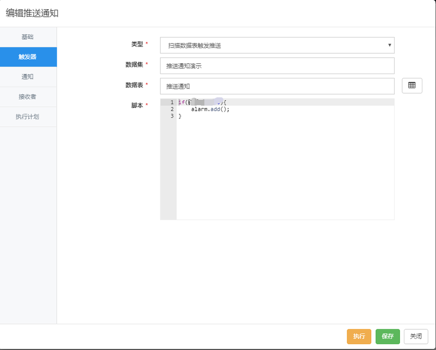Click the orange 执行 button
Screen dimensions: 436x350
tap(359, 336)
